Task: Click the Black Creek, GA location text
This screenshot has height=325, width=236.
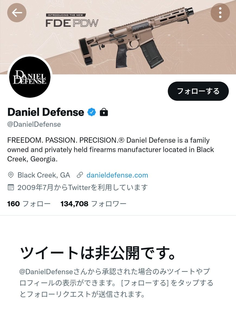Action: (x=44, y=175)
